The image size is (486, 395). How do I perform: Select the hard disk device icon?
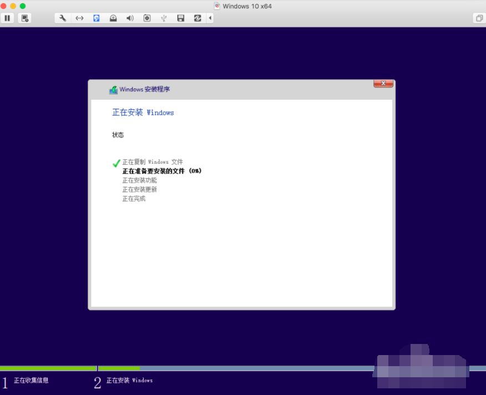click(96, 18)
